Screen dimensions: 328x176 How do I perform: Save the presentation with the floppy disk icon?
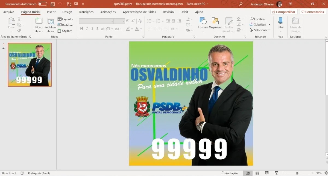(x=53, y=4)
